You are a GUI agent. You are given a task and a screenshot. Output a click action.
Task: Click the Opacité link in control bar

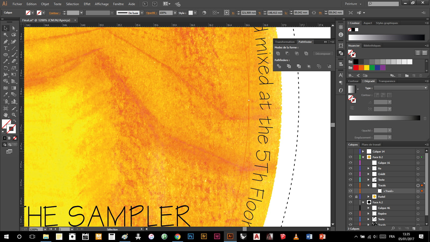pos(152,13)
